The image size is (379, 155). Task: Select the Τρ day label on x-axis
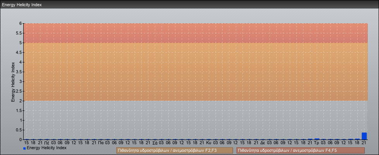[317, 143]
